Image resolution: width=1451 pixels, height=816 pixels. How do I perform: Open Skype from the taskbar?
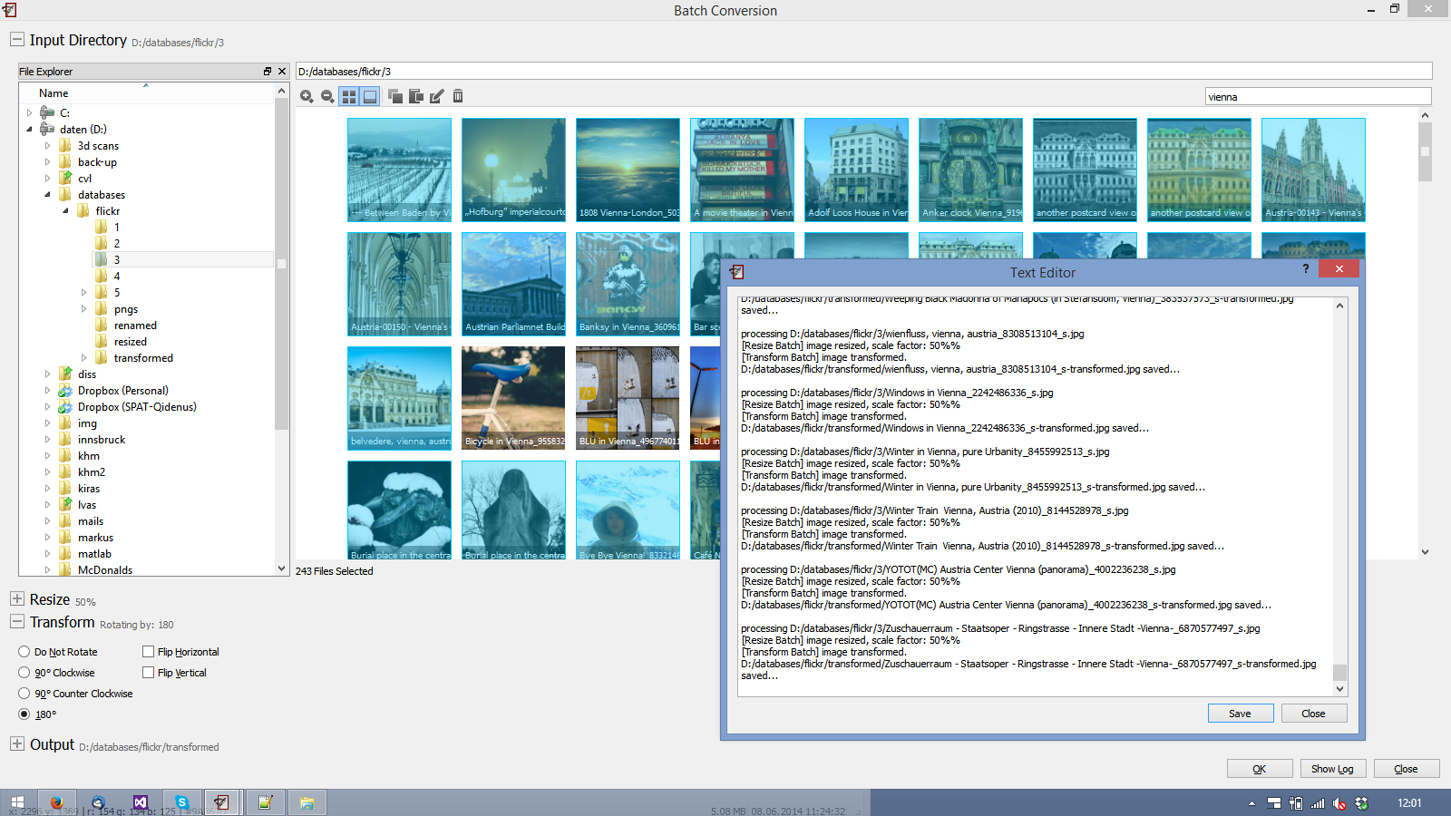pyautogui.click(x=181, y=802)
